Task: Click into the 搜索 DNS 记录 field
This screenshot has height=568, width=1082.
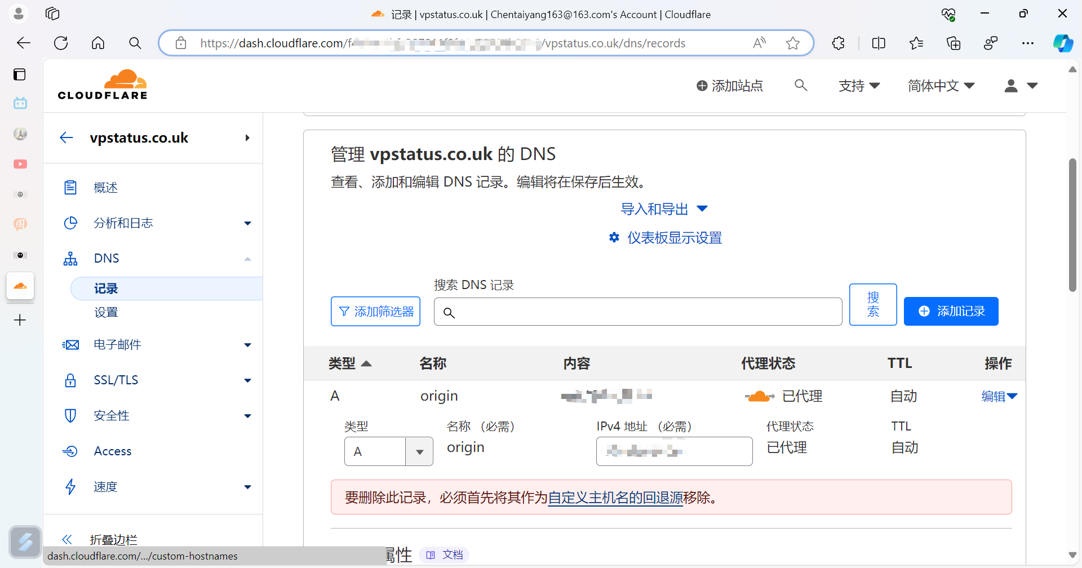Action: (x=638, y=312)
